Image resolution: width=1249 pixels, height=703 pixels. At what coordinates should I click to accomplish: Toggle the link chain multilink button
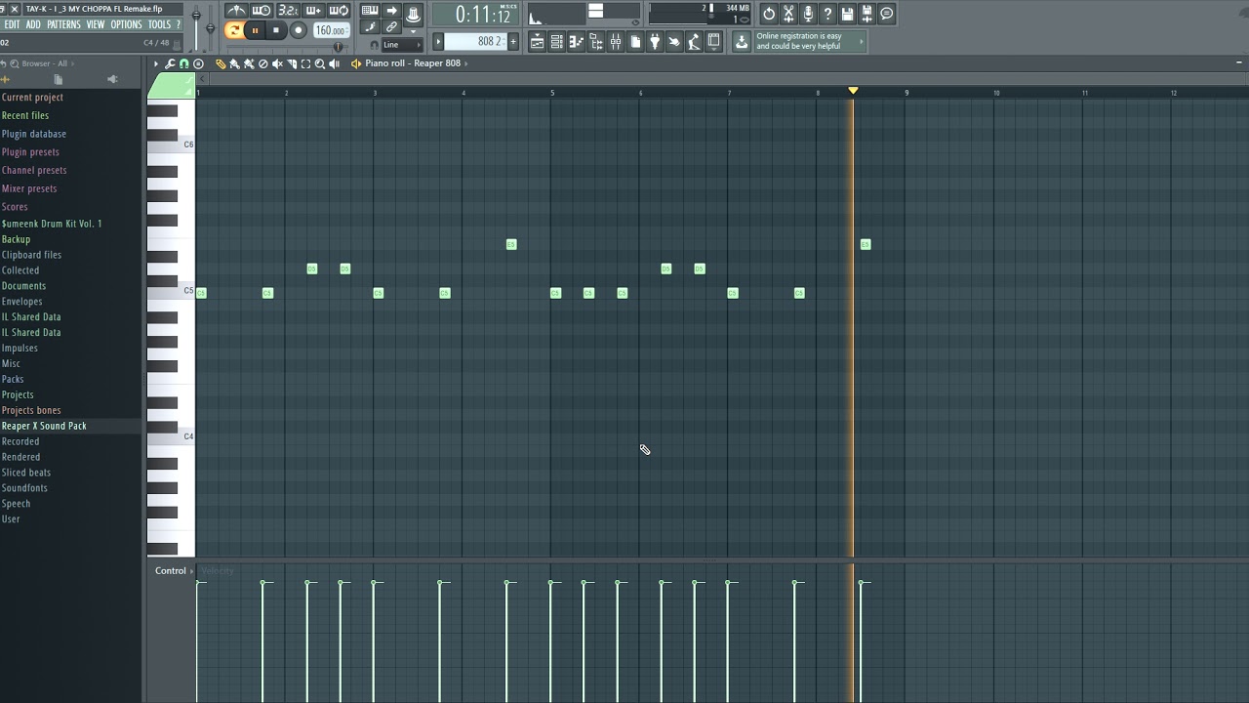391,27
